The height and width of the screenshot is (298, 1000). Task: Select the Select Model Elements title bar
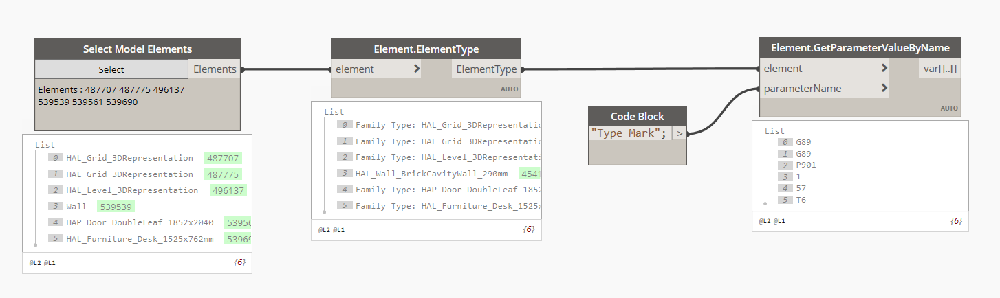138,49
